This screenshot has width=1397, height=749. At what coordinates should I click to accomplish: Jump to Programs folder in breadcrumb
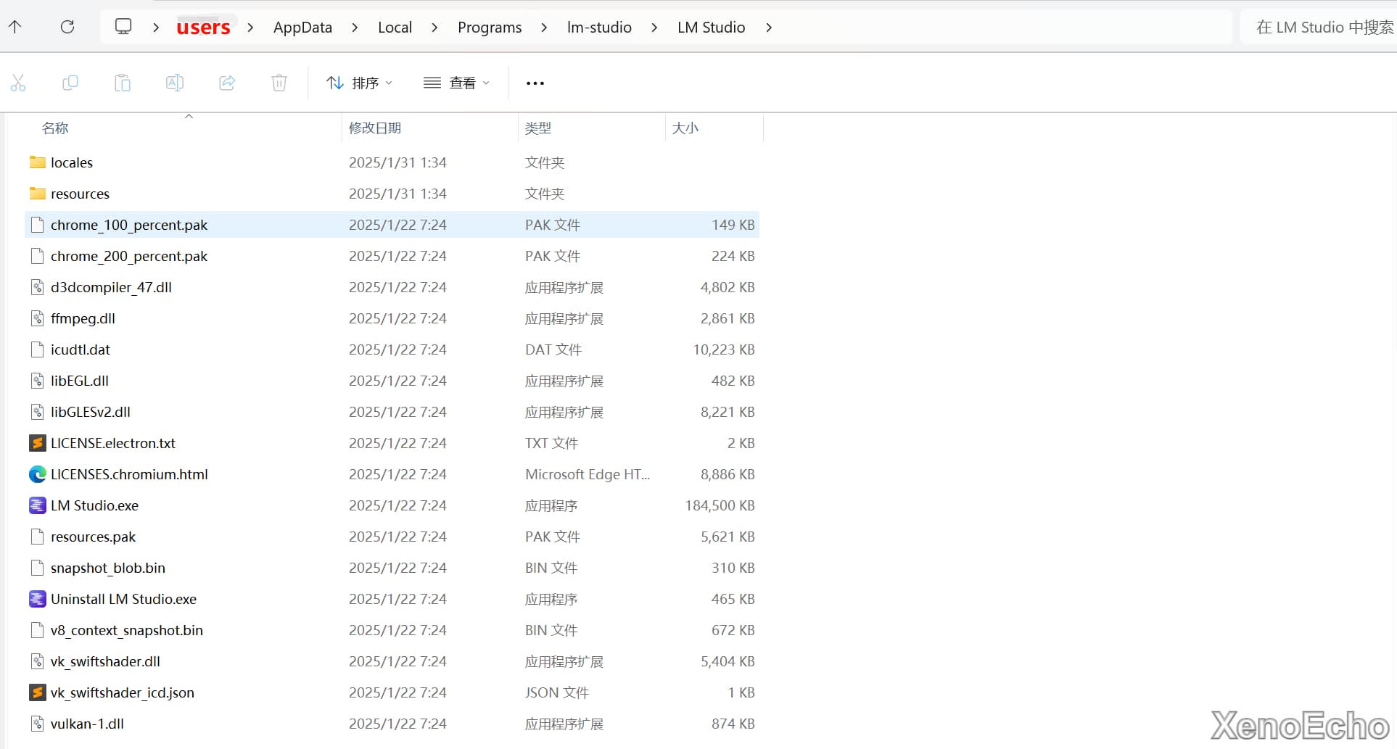click(490, 28)
